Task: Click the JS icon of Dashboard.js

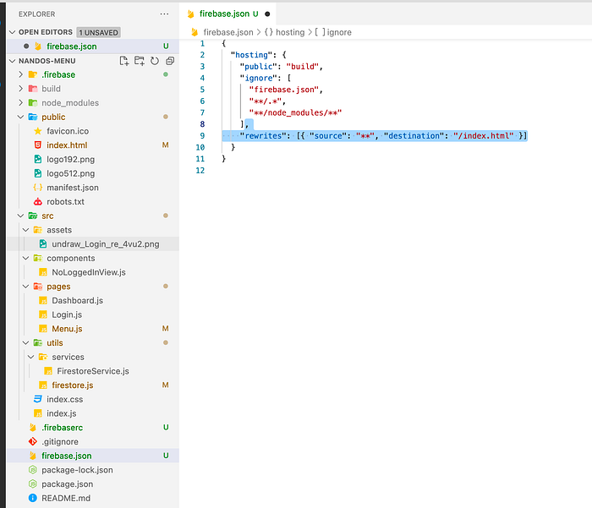Action: [x=43, y=300]
